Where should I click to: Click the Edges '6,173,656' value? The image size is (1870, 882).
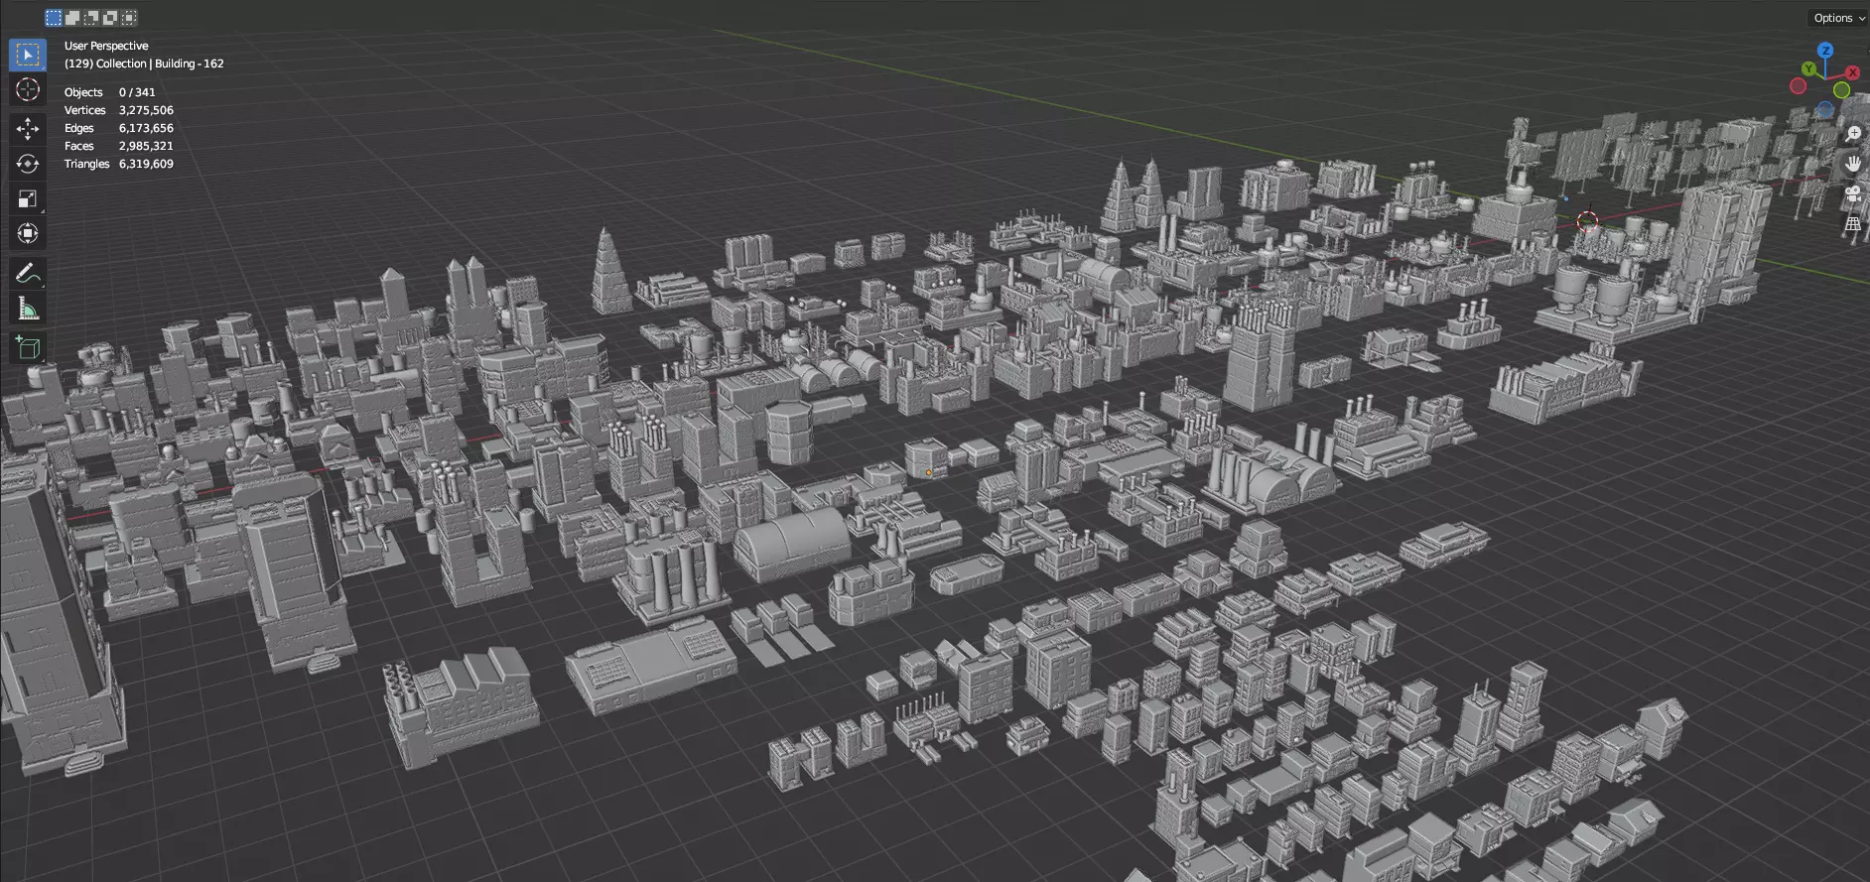pyautogui.click(x=146, y=128)
